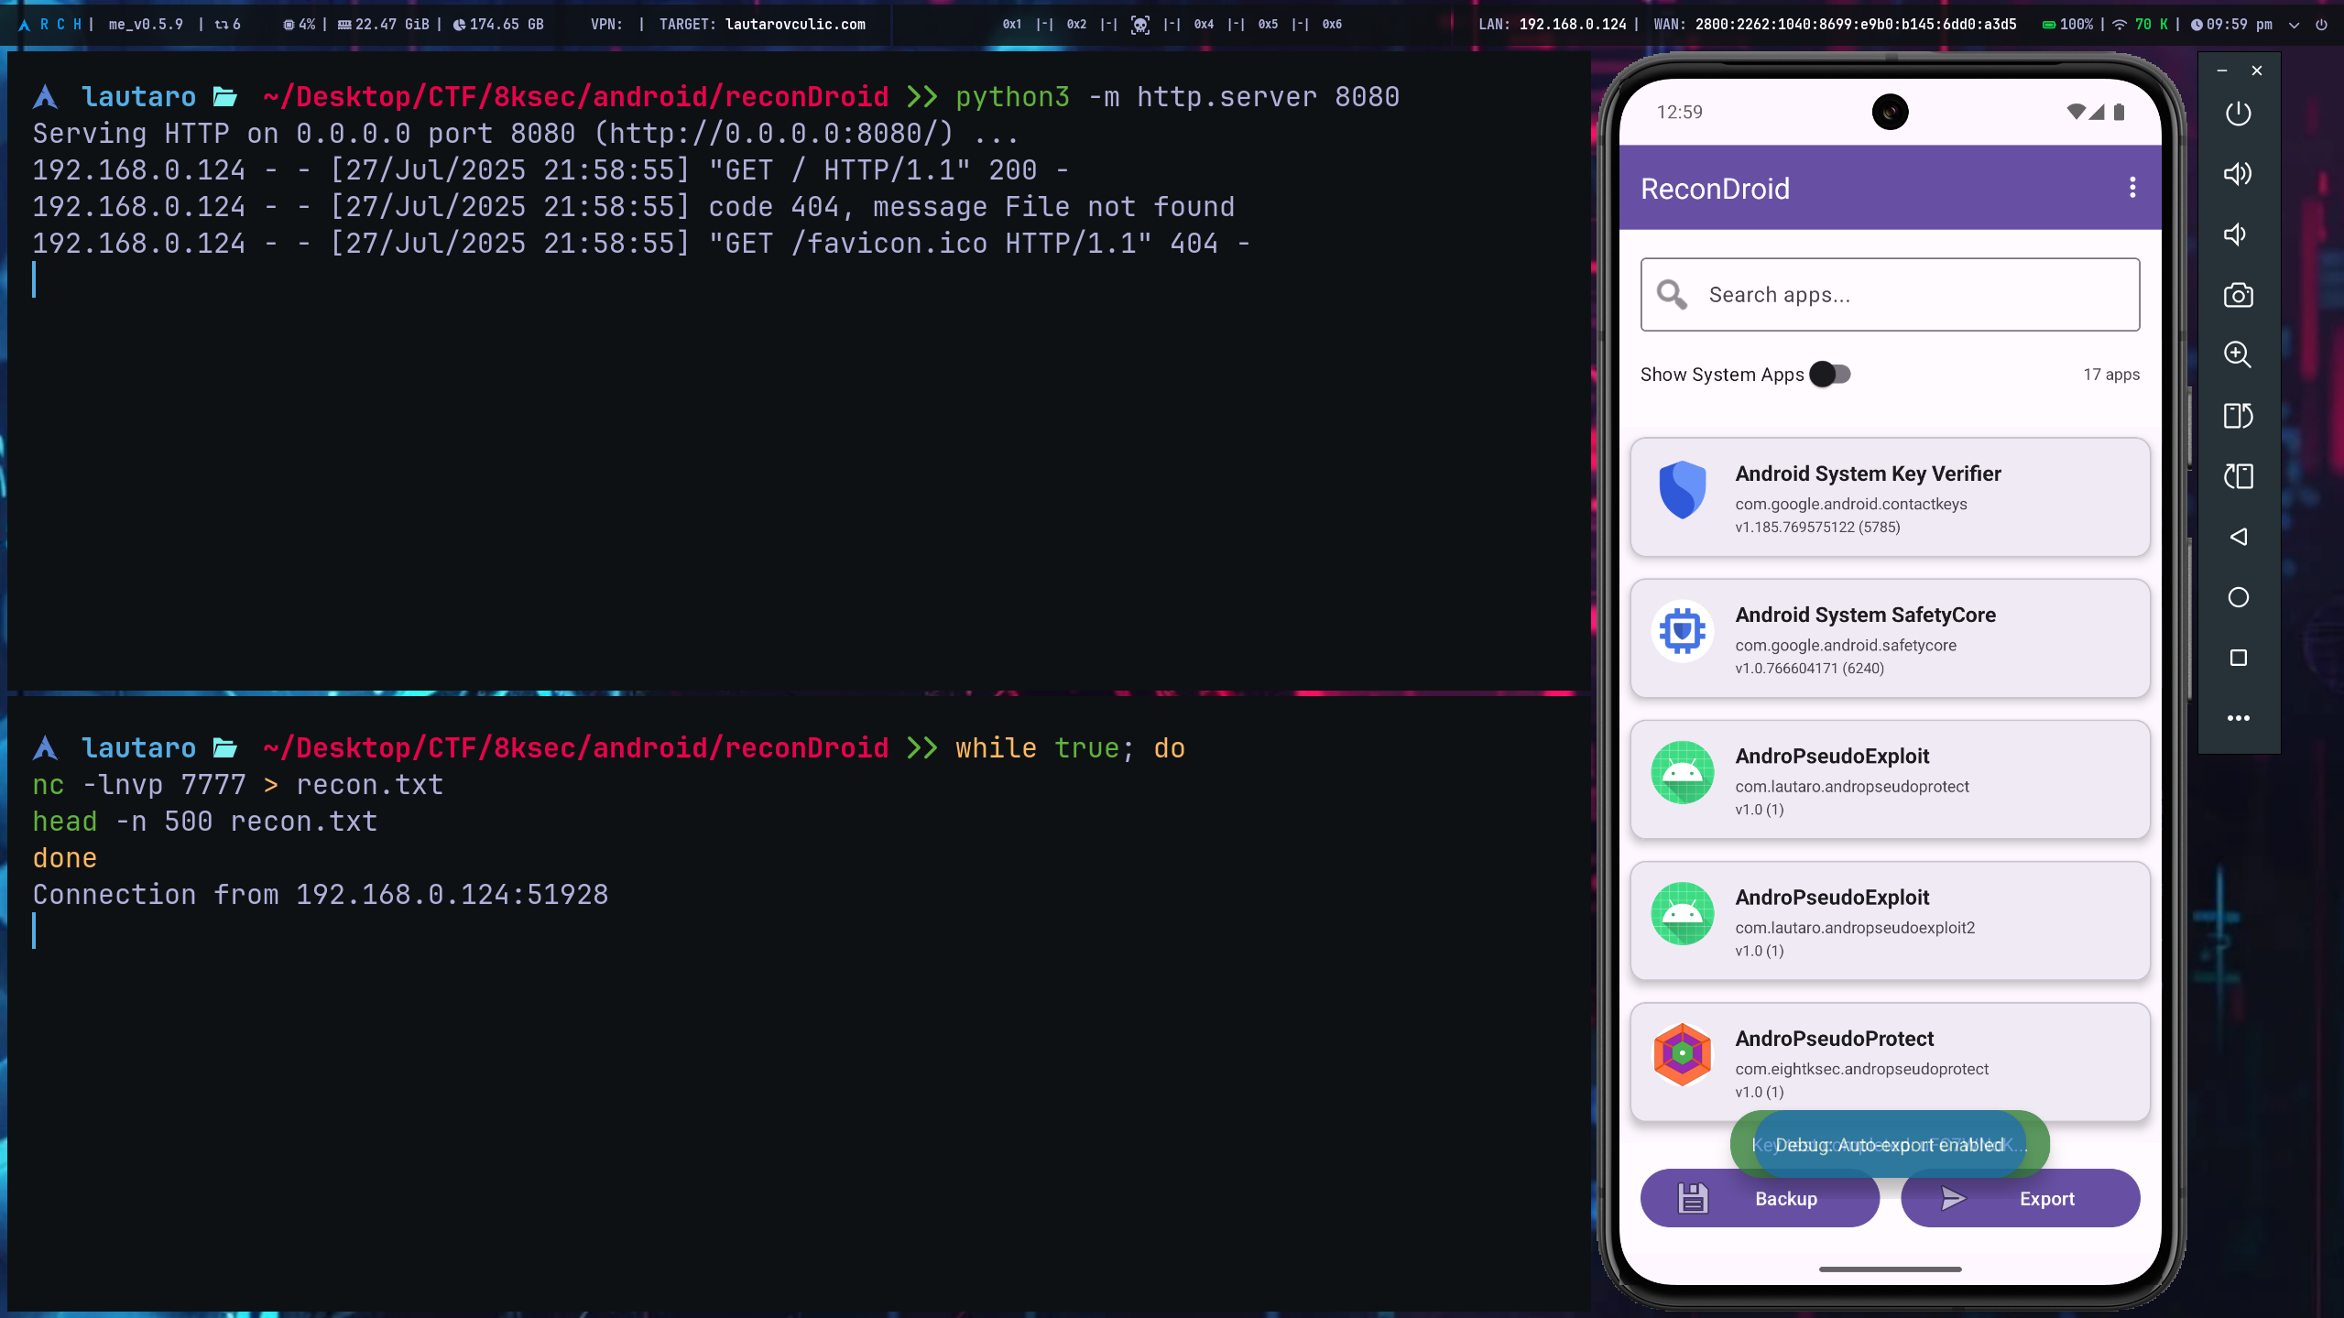
Task: Switch to workspace 0x1
Action: pyautogui.click(x=1012, y=25)
